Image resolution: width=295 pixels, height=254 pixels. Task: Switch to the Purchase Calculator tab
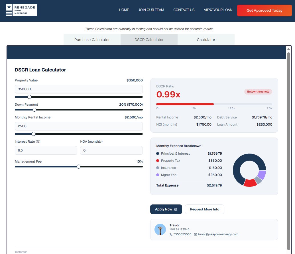click(x=92, y=40)
